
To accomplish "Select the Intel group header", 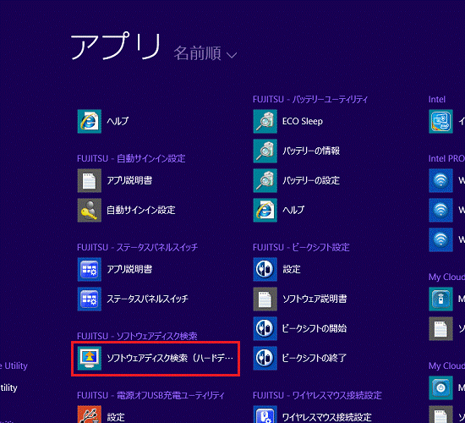I will pos(437,99).
